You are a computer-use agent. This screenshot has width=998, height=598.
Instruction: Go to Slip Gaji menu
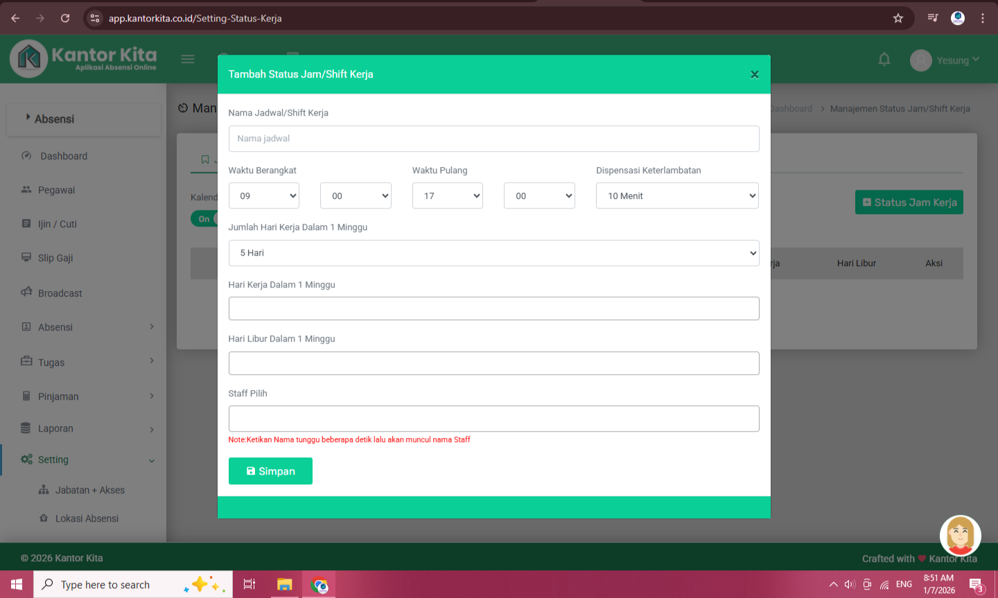click(55, 258)
